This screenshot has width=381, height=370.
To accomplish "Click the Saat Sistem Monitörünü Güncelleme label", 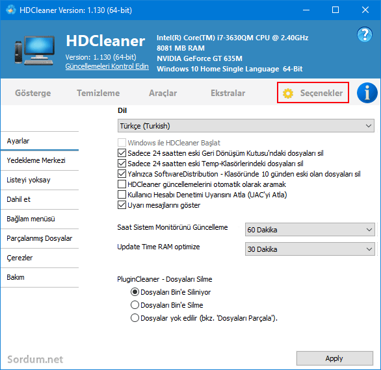I will click(x=172, y=227).
